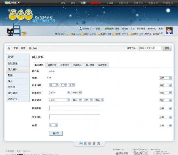Viewport: 178px width, 155px height.
Task: Open the 家園 top navigation item
Action: point(83,3)
